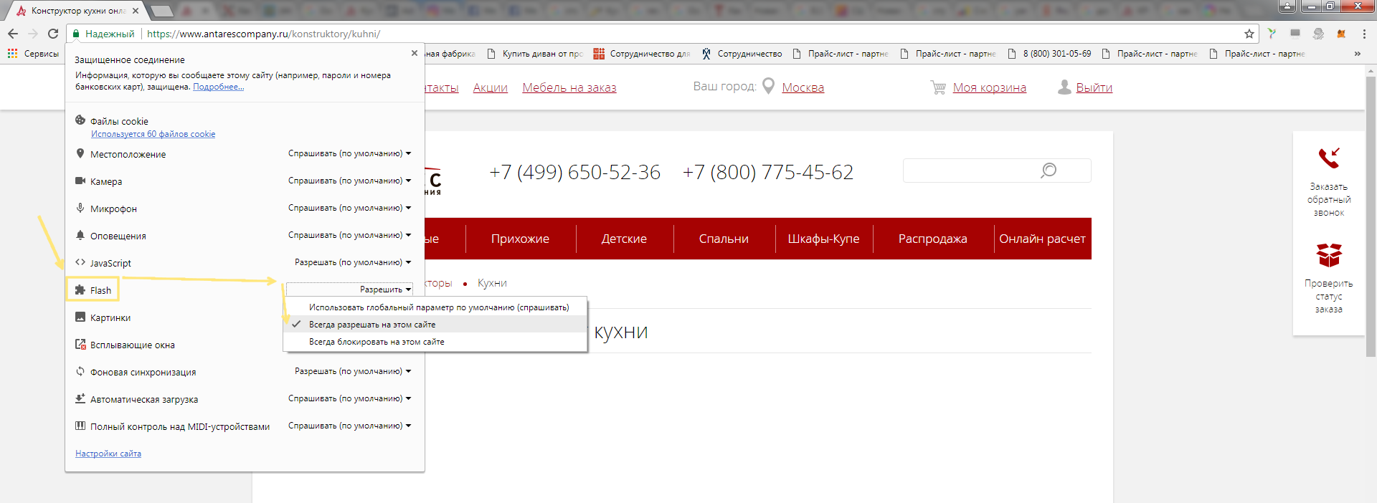The height and width of the screenshot is (503, 1377).
Task: Click the site search input field
Action: click(968, 171)
